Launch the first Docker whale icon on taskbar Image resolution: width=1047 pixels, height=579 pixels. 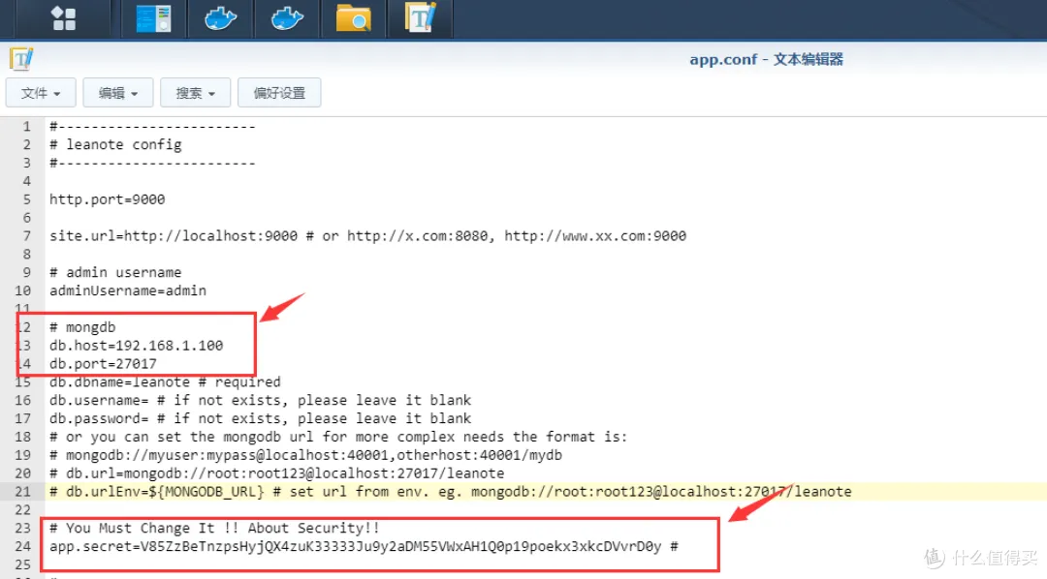219,18
